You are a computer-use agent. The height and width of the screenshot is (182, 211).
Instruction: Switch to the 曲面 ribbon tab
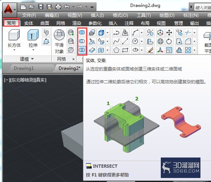pos(45,23)
